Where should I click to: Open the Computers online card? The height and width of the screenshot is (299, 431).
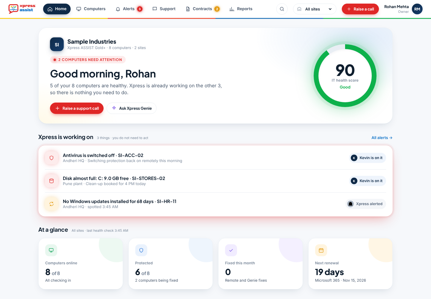(x=81, y=264)
